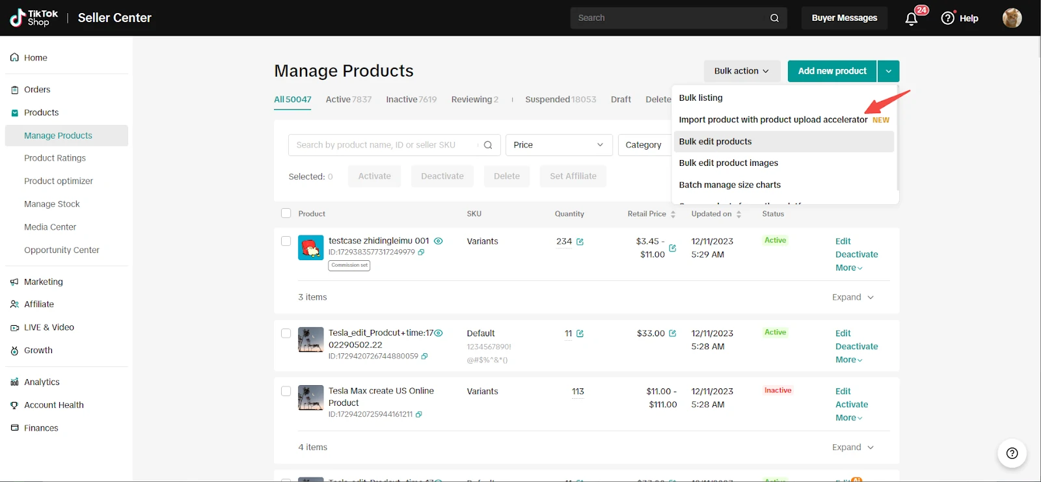1041x482 pixels.
Task: Open the Help question mark icon
Action: pos(948,18)
